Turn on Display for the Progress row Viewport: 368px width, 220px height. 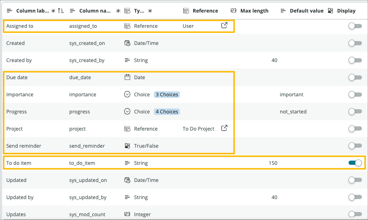354,112
